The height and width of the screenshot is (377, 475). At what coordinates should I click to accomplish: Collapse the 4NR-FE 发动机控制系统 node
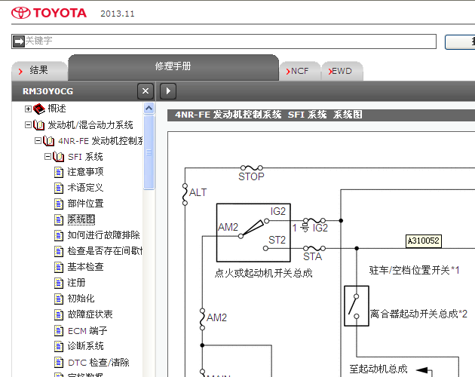(38, 140)
